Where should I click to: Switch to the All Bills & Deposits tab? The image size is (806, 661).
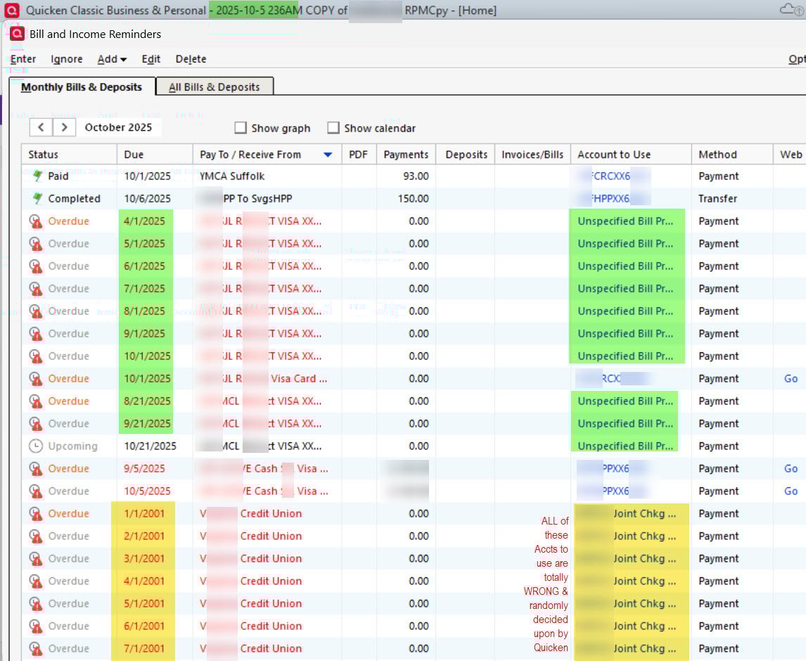[215, 87]
